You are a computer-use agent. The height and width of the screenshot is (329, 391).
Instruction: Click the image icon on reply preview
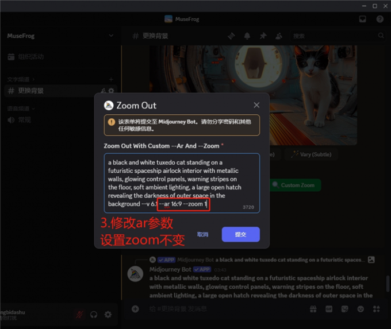point(371,260)
